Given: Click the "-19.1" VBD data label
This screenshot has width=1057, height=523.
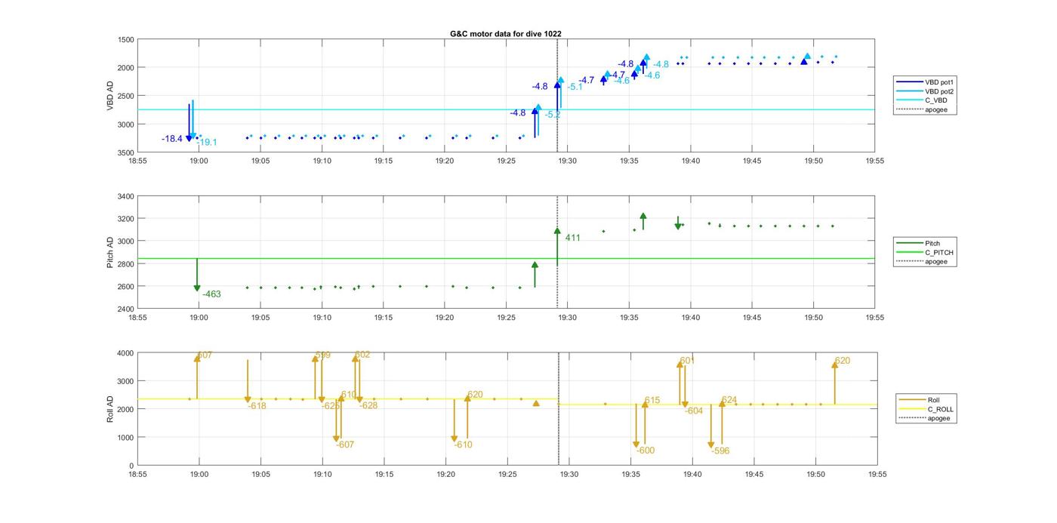Looking at the screenshot, I should pos(207,142).
